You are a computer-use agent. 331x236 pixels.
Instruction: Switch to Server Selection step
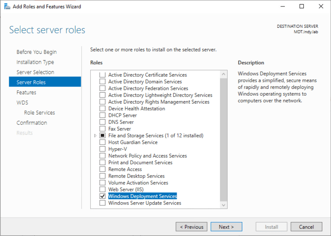click(35, 72)
